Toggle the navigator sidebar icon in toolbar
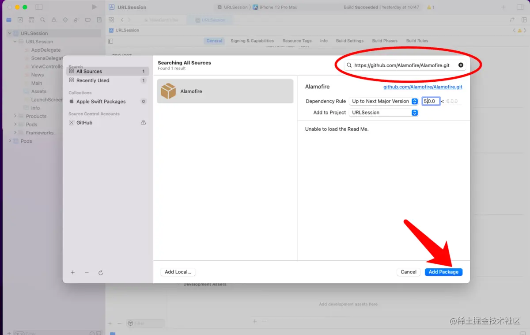530x335 pixels. click(39, 7)
